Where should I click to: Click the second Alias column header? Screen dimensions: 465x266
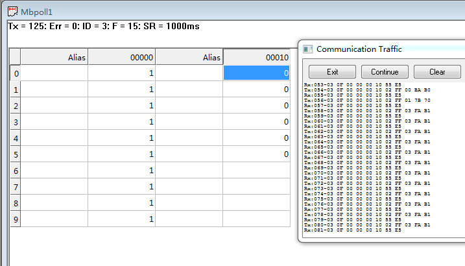click(189, 57)
